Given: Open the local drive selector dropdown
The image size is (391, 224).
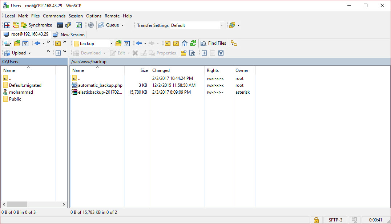Looking at the screenshot, I should click(x=8, y=44).
